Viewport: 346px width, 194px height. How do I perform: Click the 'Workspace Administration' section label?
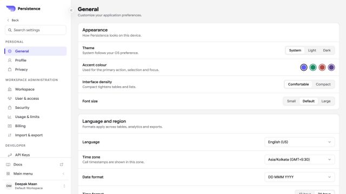click(31, 80)
